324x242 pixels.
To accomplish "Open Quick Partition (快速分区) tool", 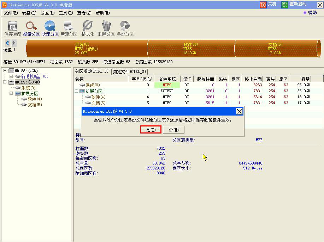I will click(50, 26).
